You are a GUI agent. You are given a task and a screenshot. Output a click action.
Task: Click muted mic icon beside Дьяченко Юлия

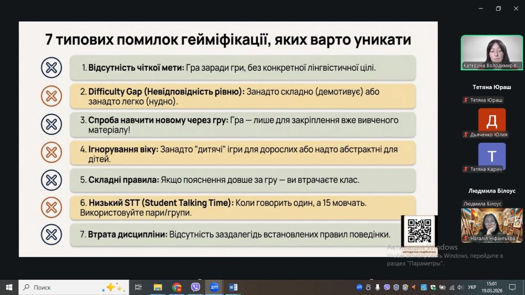coord(466,135)
